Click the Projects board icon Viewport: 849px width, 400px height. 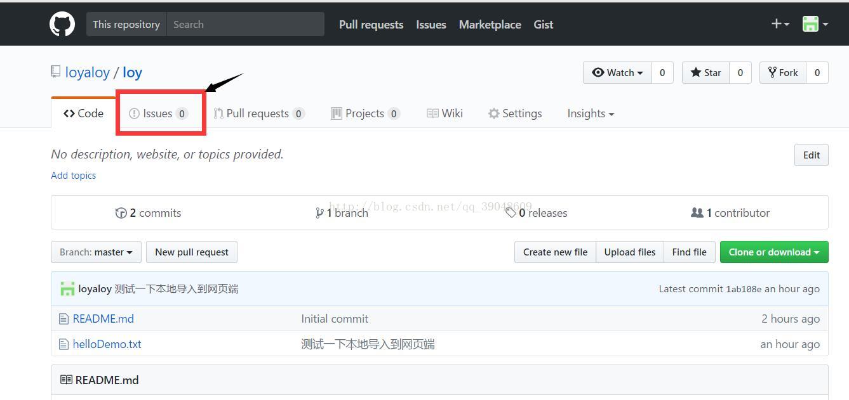click(337, 113)
